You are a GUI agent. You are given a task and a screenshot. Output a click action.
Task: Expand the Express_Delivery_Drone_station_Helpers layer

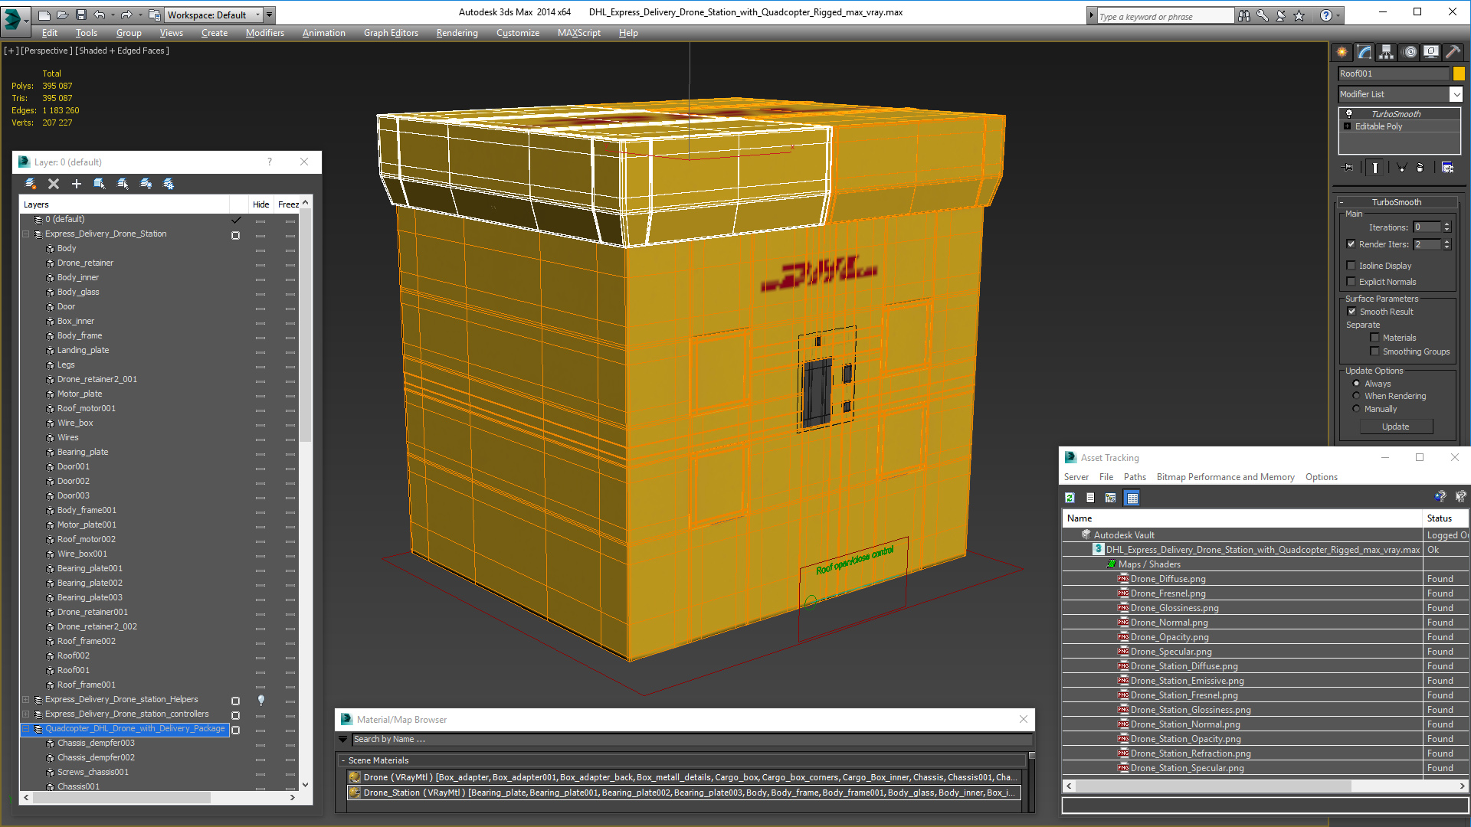25,700
